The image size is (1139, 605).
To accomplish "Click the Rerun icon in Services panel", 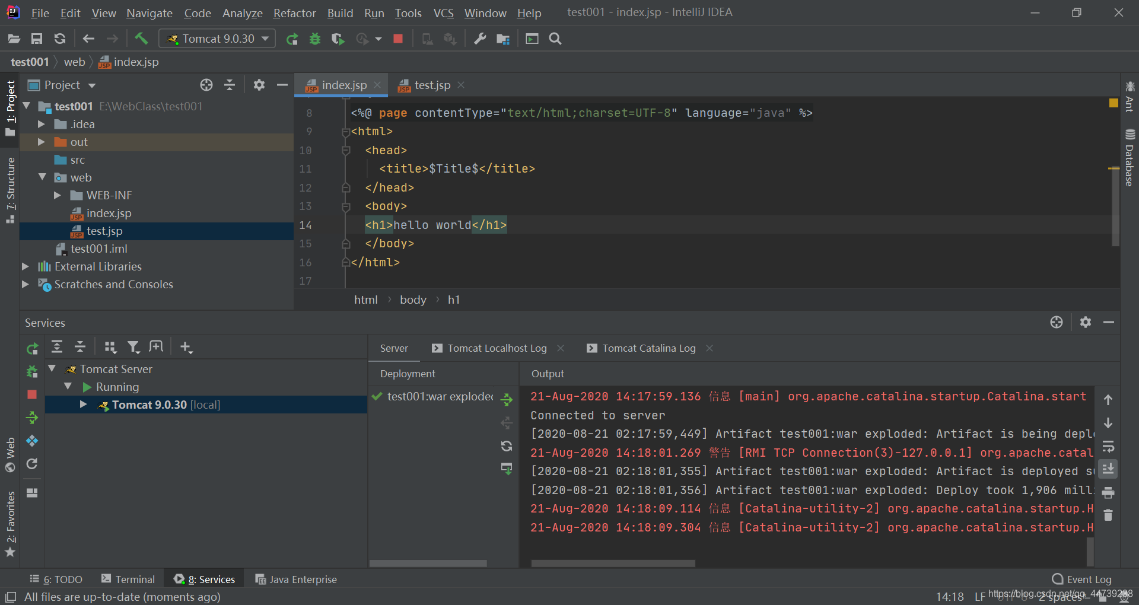I will (33, 348).
